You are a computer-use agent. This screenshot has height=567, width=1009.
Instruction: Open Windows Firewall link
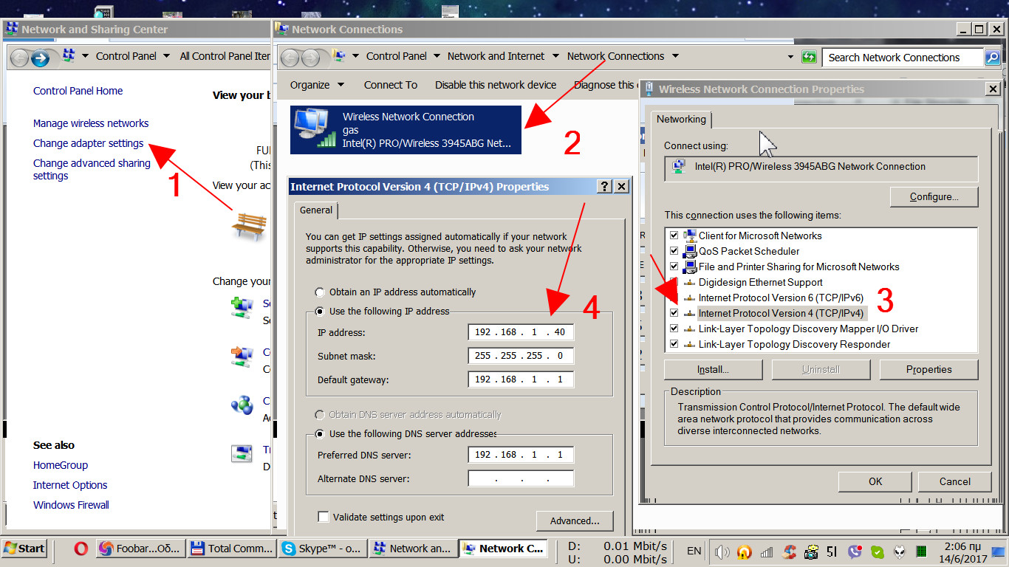71,505
